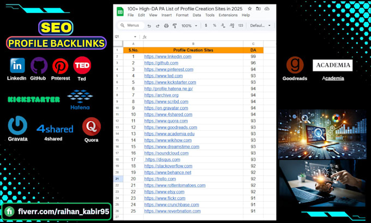Click the Kickstarter green logo

click(x=34, y=99)
